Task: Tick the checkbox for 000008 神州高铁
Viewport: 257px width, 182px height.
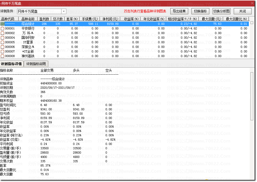Action: (x=2, y=56)
